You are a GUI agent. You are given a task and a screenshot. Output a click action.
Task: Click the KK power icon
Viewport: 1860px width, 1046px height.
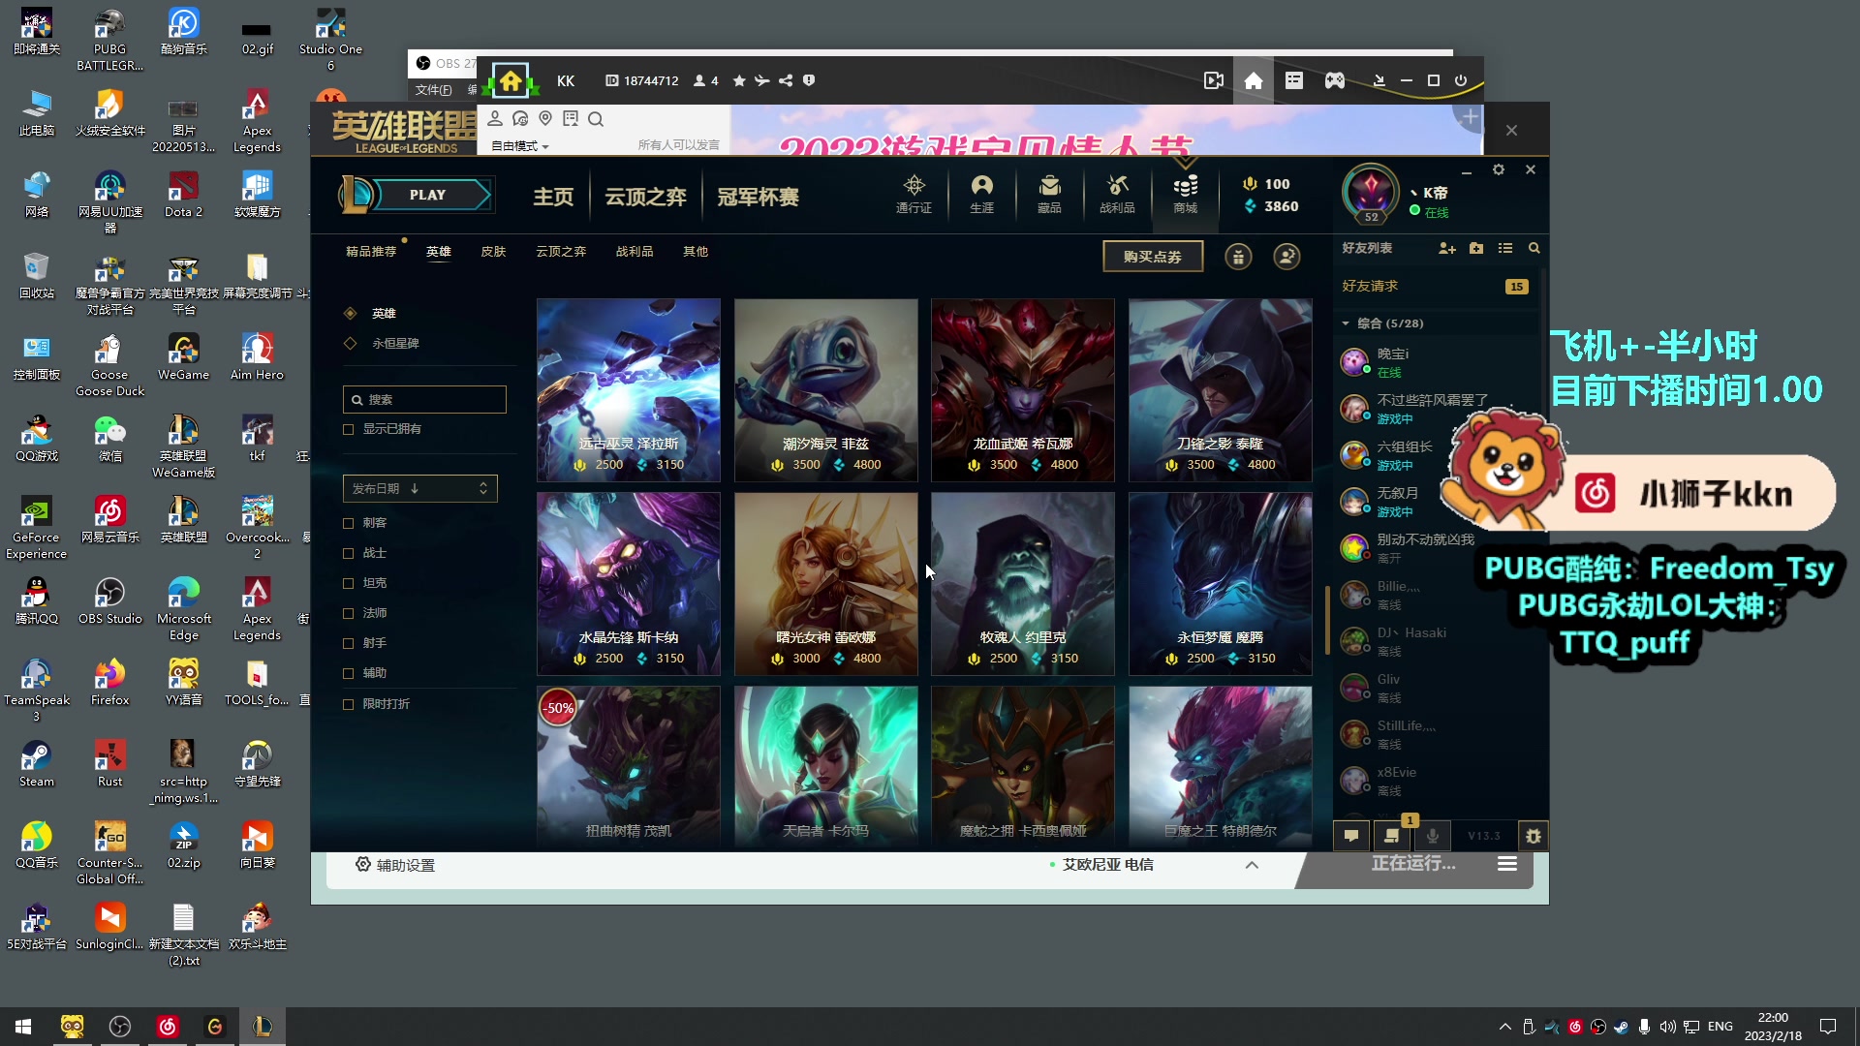tap(1461, 80)
